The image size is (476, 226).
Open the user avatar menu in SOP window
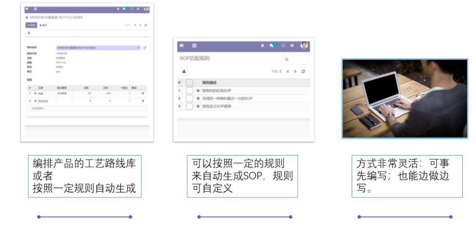(x=304, y=45)
